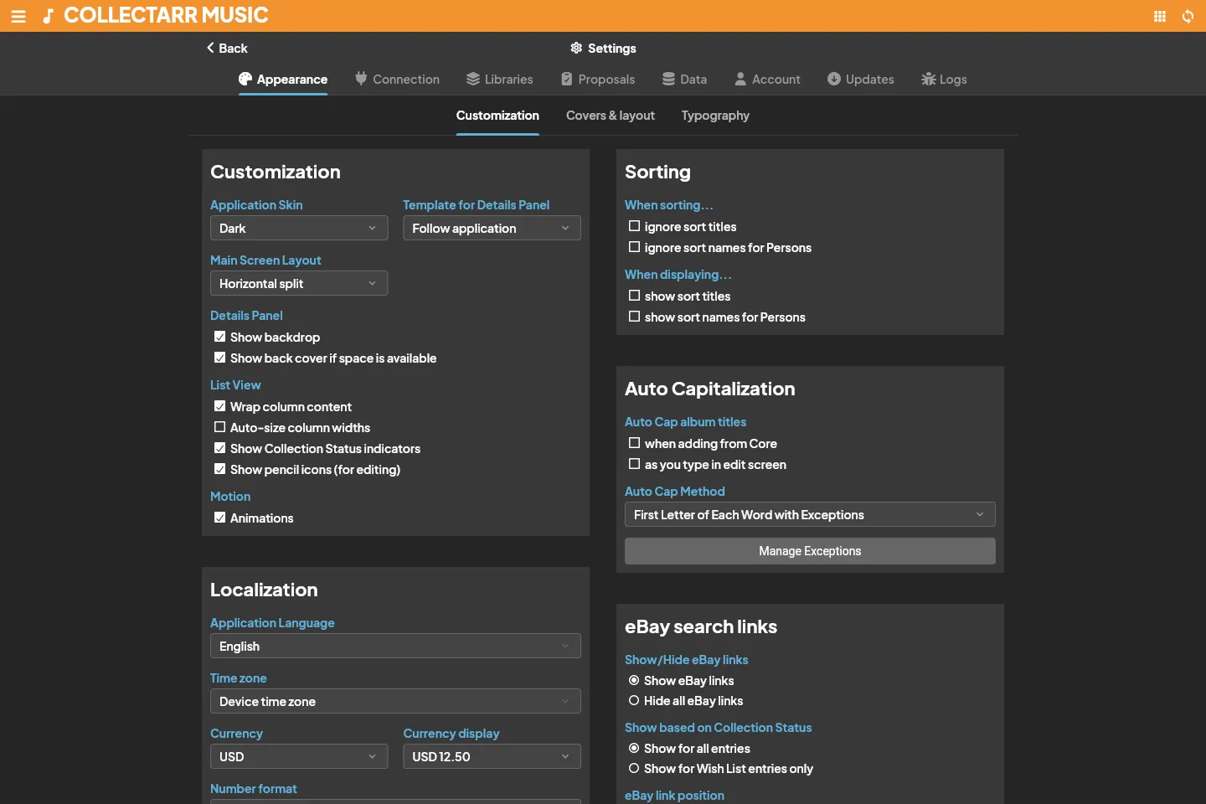Open the Connection tab

tap(397, 79)
